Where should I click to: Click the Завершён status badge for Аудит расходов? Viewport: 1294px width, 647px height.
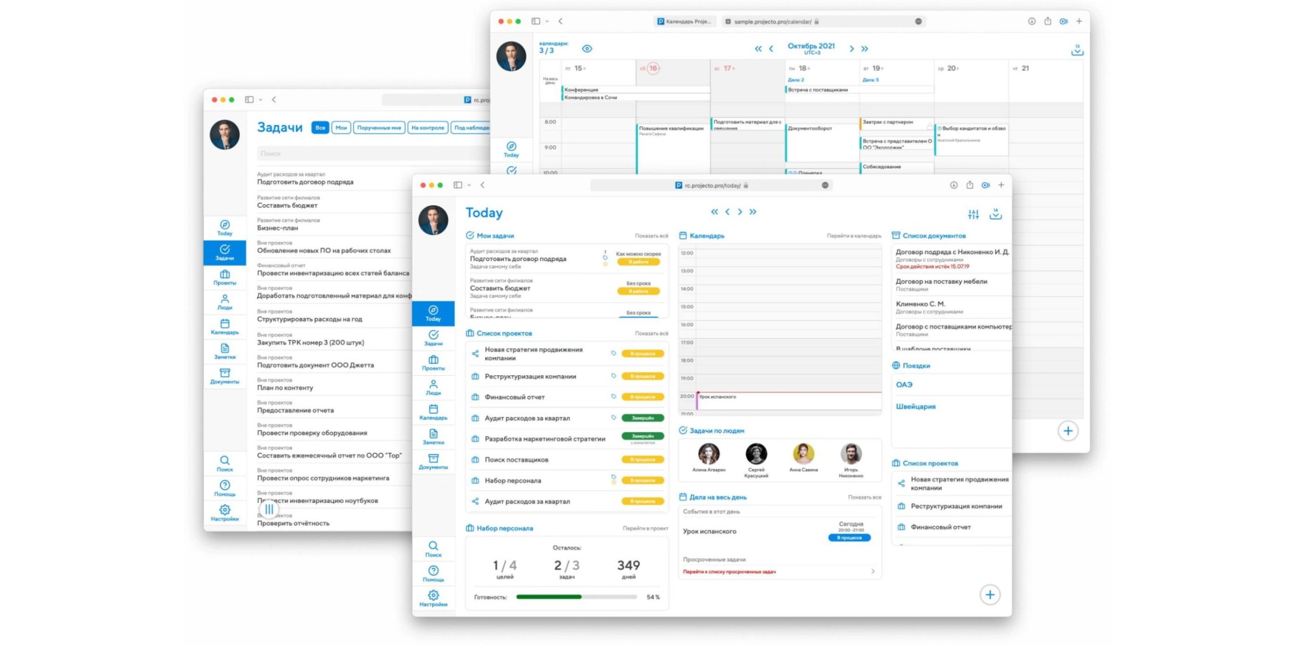point(643,418)
